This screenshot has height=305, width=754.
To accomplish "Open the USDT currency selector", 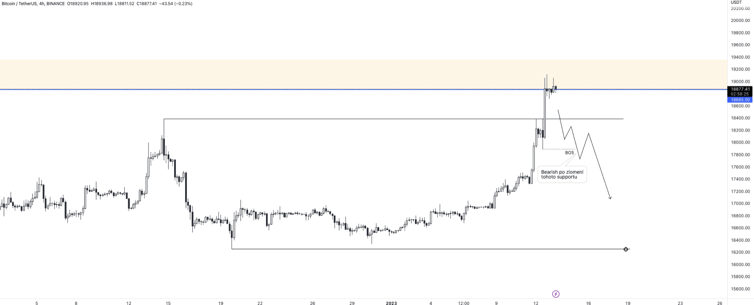I will 736,2.
